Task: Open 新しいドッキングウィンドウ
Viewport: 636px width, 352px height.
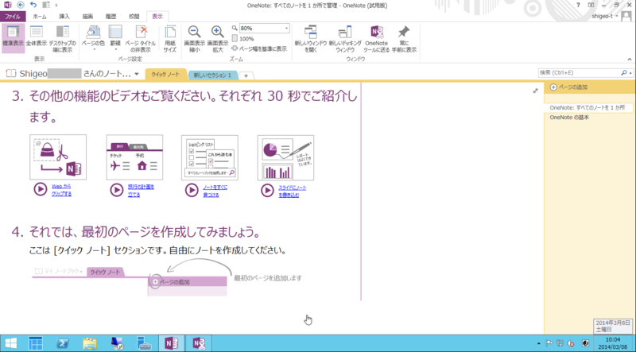Action: click(x=345, y=38)
